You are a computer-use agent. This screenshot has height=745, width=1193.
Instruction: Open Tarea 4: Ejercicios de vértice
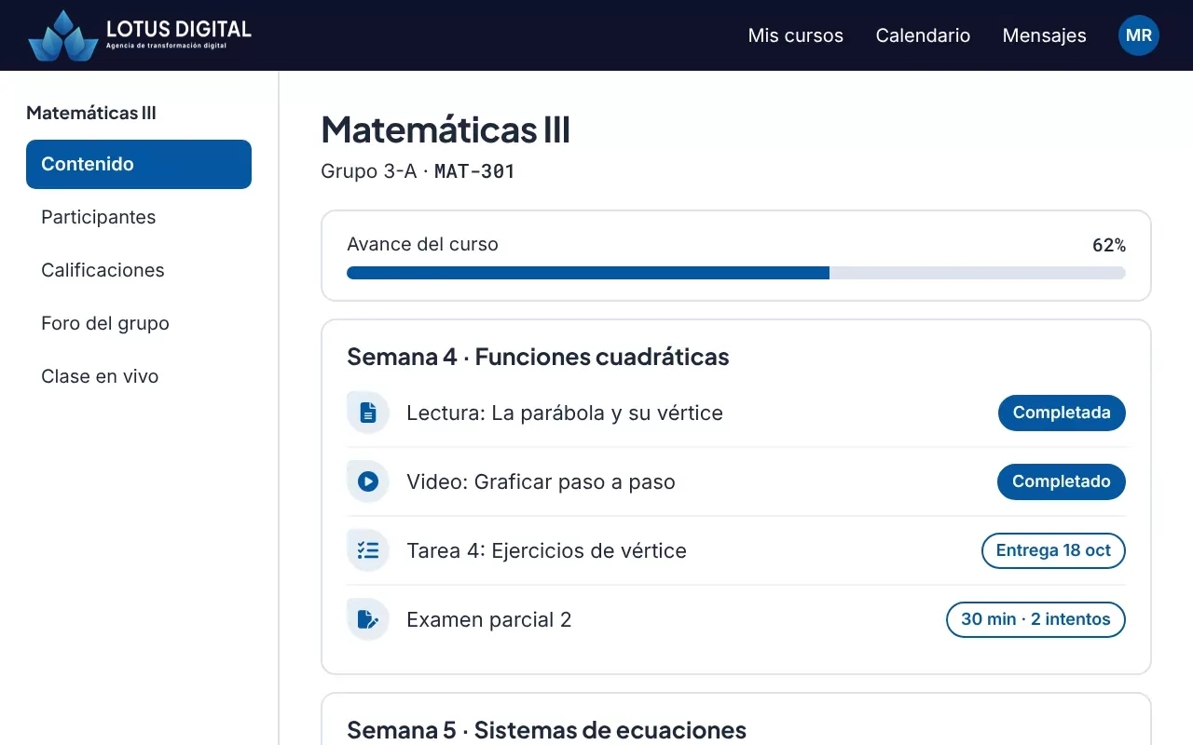click(x=546, y=550)
